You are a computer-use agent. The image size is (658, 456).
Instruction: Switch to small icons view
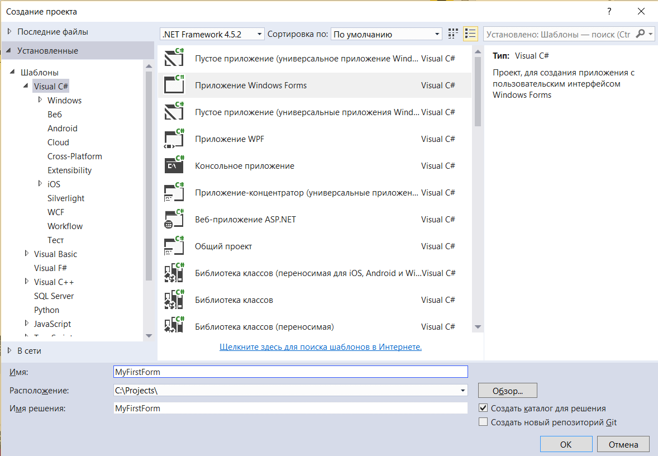[x=453, y=34]
